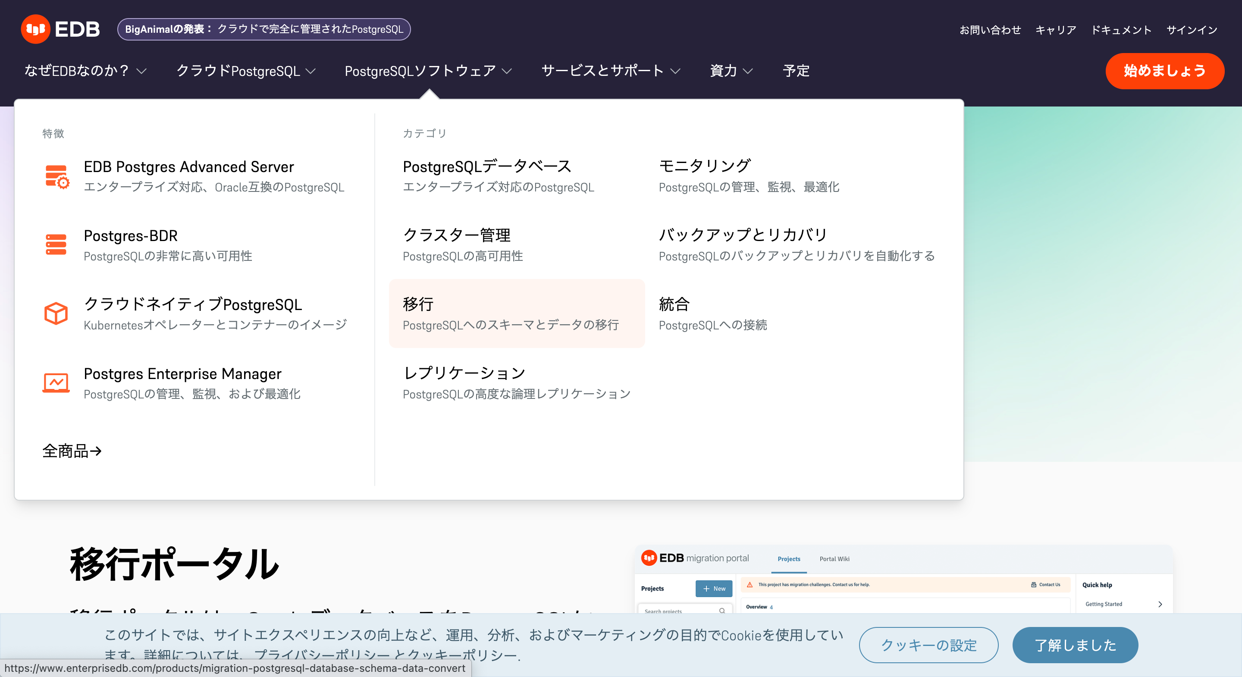Click the Contact Us icon in warning banner
The width and height of the screenshot is (1242, 677).
tap(1033, 584)
